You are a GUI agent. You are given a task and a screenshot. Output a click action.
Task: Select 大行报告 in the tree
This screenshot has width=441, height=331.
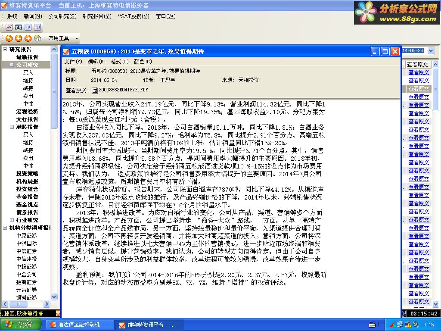click(x=27, y=119)
